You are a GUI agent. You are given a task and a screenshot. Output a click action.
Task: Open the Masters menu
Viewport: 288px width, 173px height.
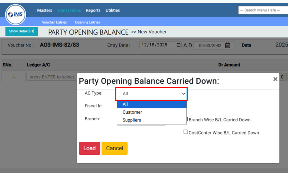[45, 10]
